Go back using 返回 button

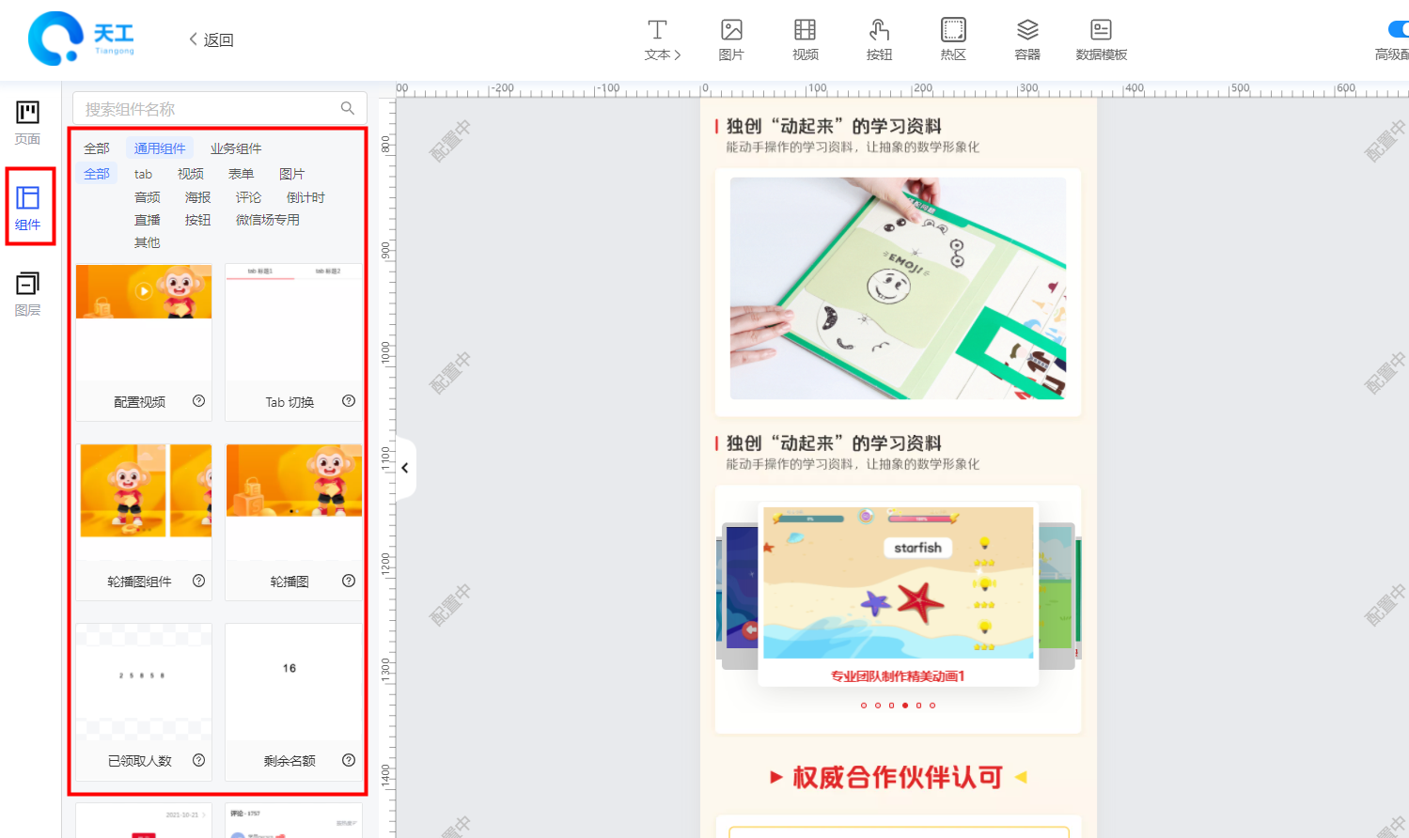coord(211,39)
